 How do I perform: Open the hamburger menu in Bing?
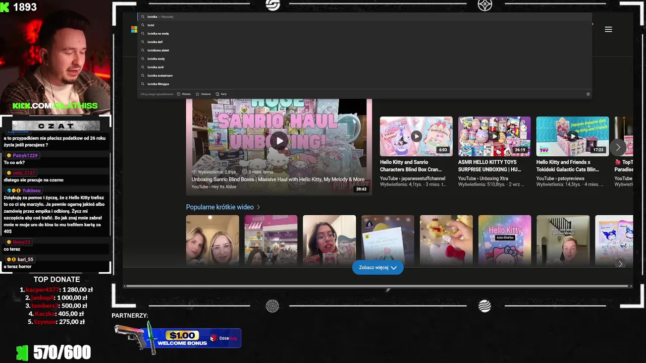pyautogui.click(x=608, y=29)
